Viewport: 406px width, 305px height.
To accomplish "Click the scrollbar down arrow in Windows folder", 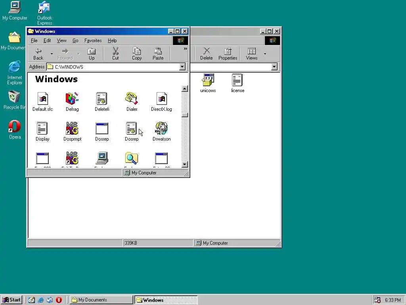I will click(185, 164).
